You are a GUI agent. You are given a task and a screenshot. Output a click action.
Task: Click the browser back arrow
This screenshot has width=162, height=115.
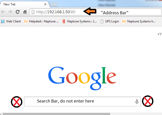[3, 12]
